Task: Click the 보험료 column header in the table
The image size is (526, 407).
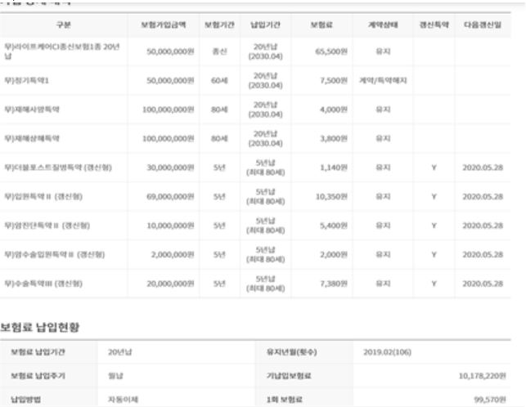Action: pyautogui.click(x=321, y=25)
